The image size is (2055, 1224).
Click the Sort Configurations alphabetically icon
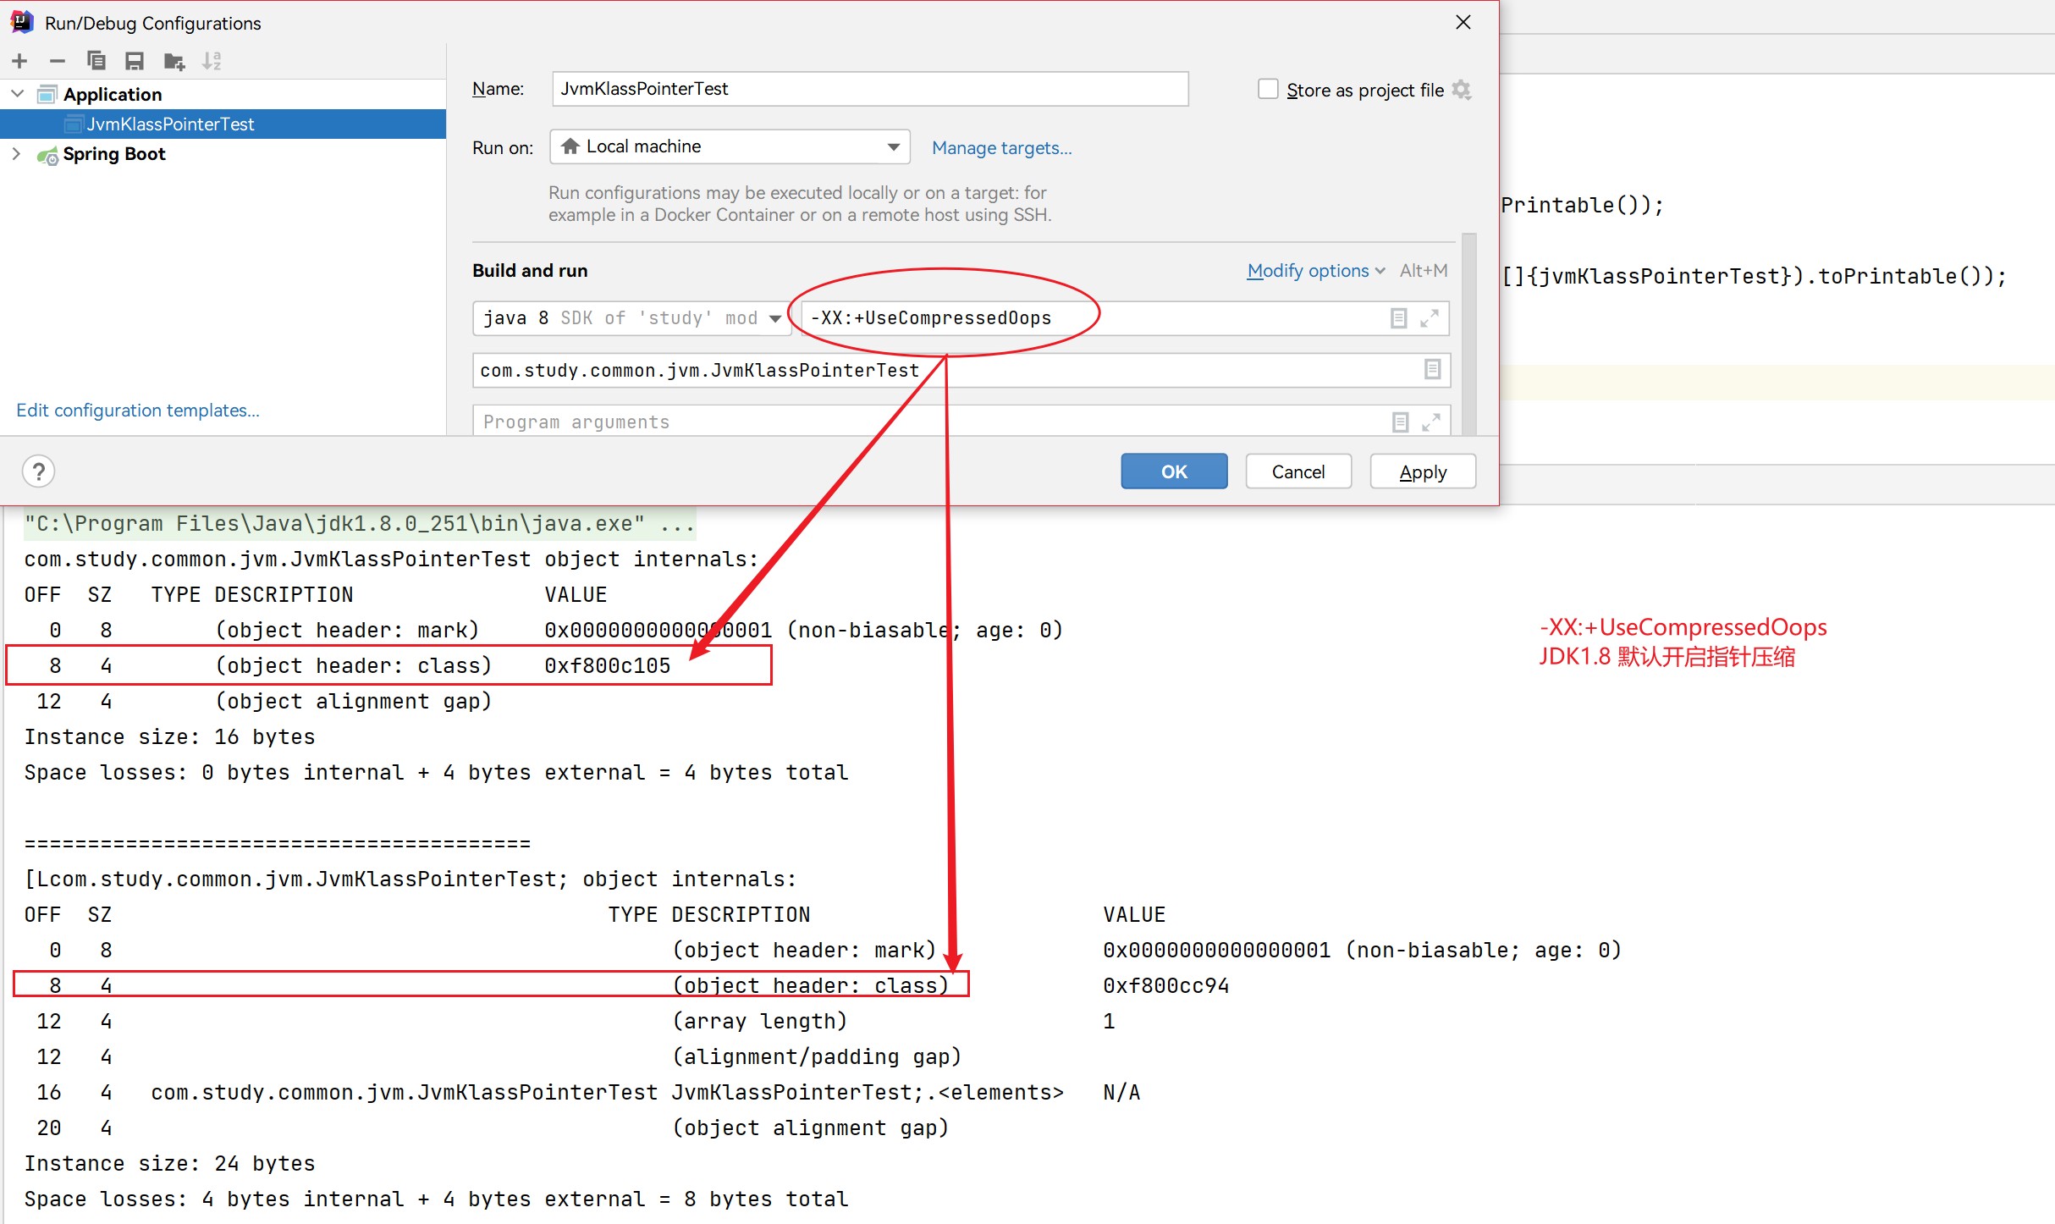(212, 61)
